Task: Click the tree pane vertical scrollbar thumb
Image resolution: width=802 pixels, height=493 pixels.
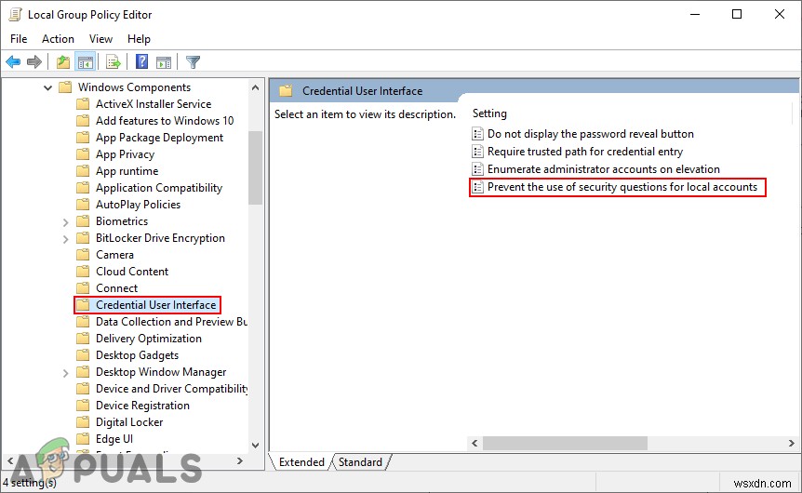Action: [x=255, y=167]
